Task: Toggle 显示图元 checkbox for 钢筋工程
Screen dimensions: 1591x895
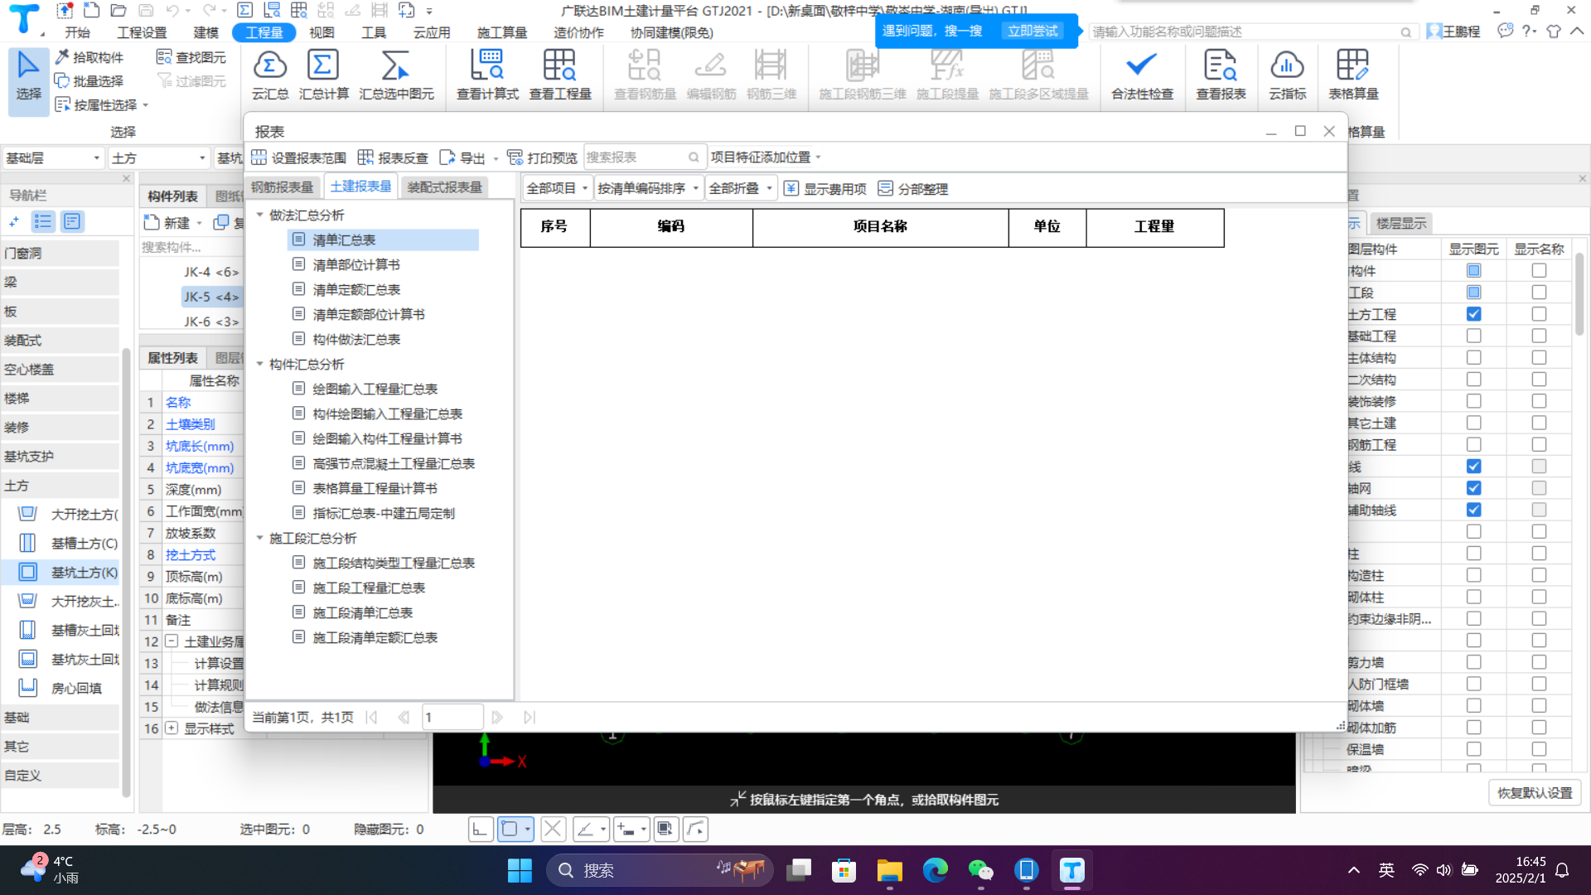Action: click(1473, 445)
